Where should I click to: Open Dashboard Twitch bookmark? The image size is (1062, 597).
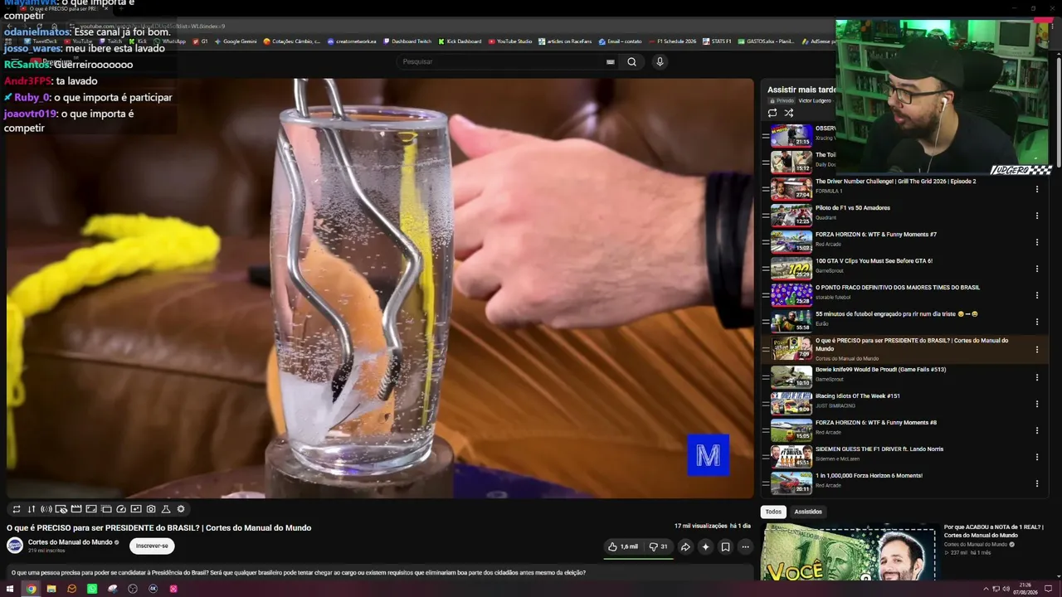(x=407, y=41)
